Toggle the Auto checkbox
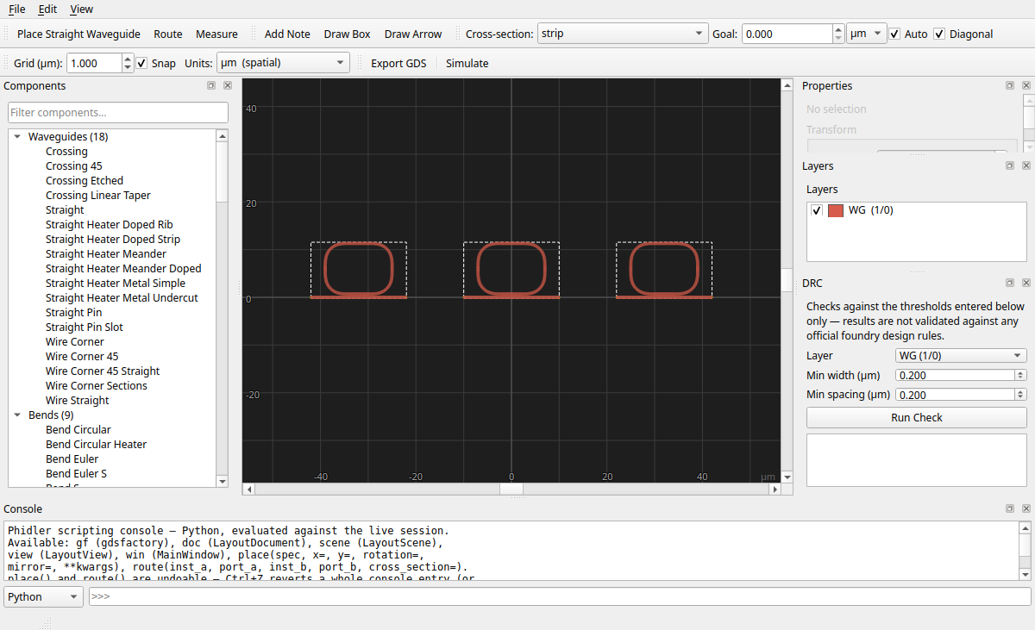Screen dimensions: 1035x630 (x=895, y=34)
